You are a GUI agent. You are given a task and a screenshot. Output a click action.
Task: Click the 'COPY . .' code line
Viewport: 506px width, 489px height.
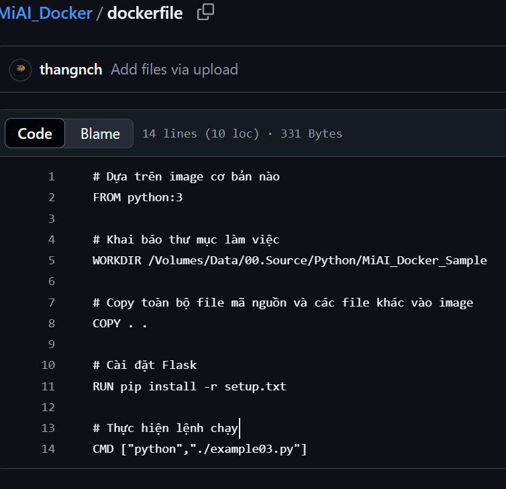coord(119,323)
